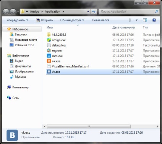The width and height of the screenshot is (162, 144).
Task: Click the 44.4.2403.3 folder icon
Action: coord(49,35)
